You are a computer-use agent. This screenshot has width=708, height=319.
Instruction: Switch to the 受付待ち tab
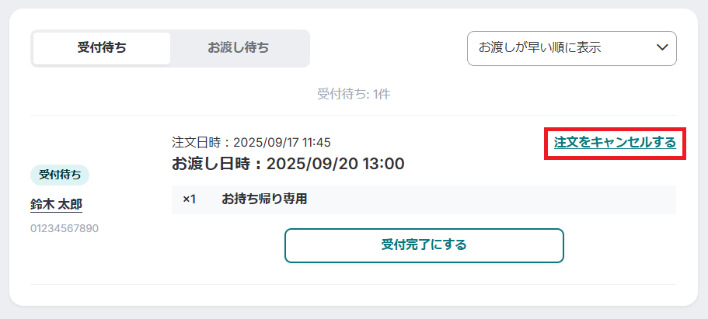click(102, 48)
